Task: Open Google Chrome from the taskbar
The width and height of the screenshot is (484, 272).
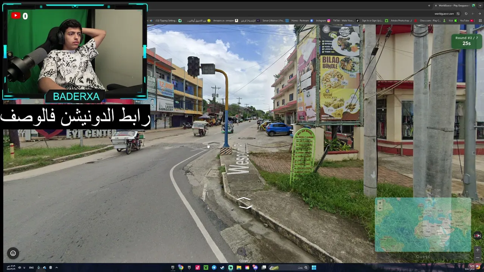Action: pos(181,267)
